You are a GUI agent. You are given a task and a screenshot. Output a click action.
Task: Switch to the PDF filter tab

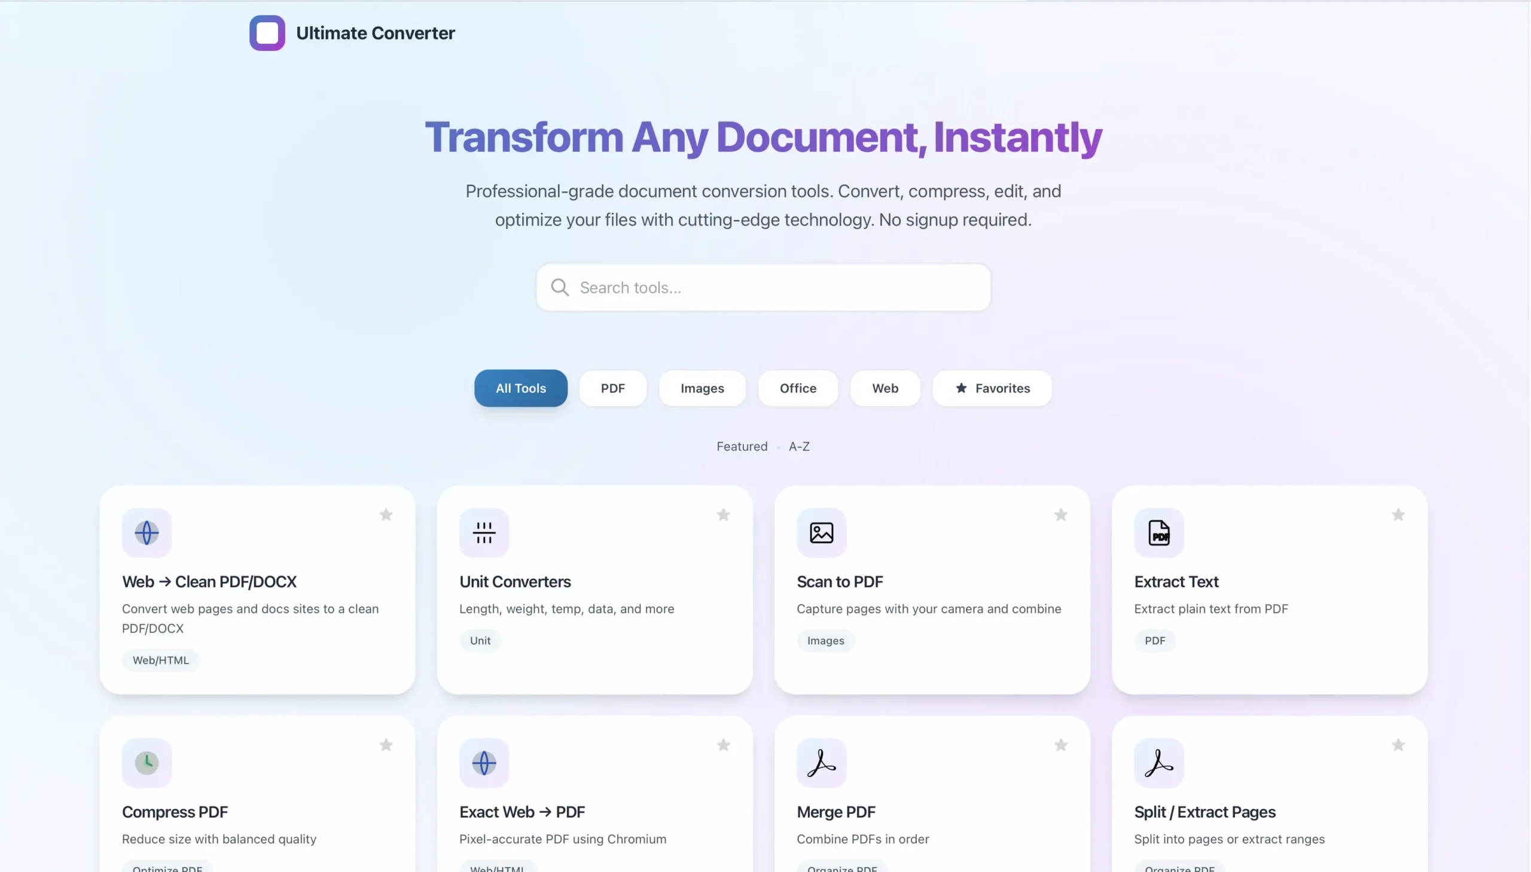click(x=612, y=388)
